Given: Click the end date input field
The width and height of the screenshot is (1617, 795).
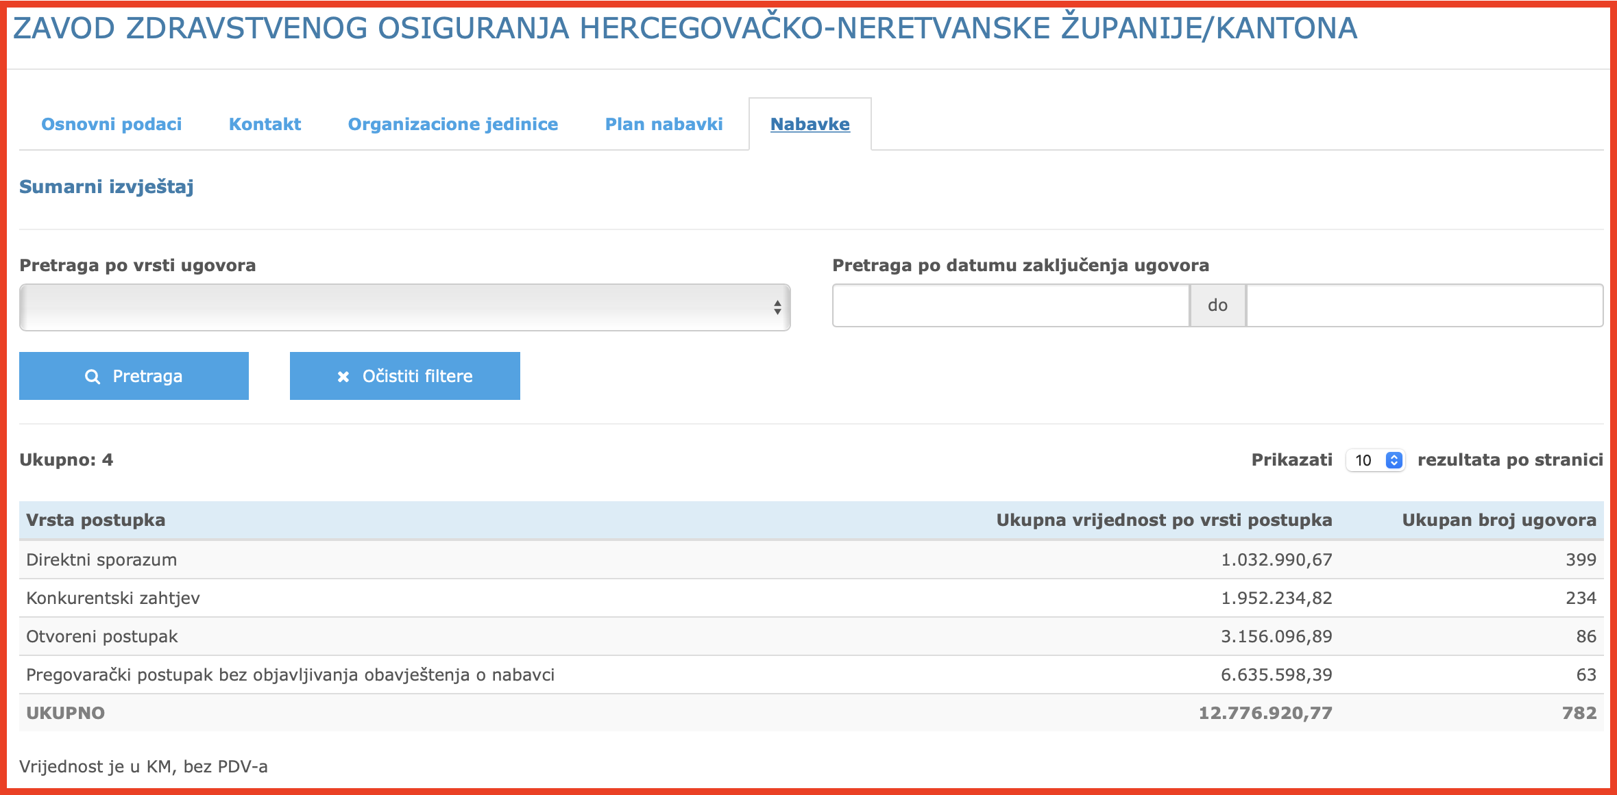Looking at the screenshot, I should coord(1425,305).
